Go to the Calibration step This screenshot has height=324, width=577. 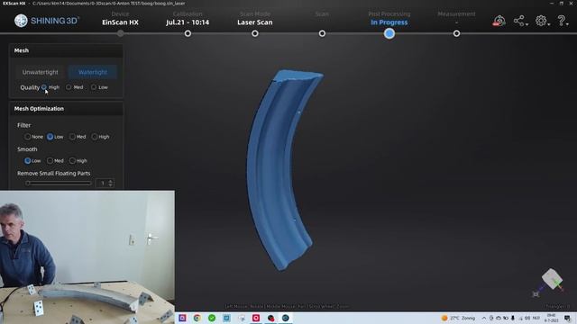coord(188,22)
